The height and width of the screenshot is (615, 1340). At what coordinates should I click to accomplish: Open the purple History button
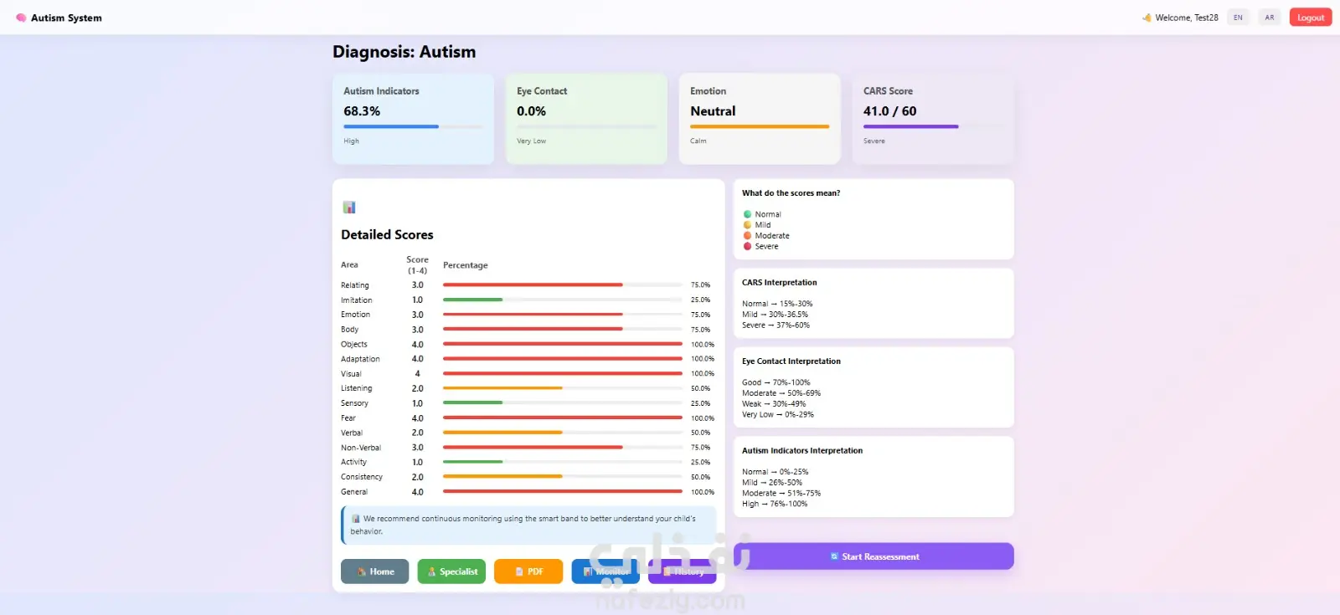pyautogui.click(x=683, y=571)
